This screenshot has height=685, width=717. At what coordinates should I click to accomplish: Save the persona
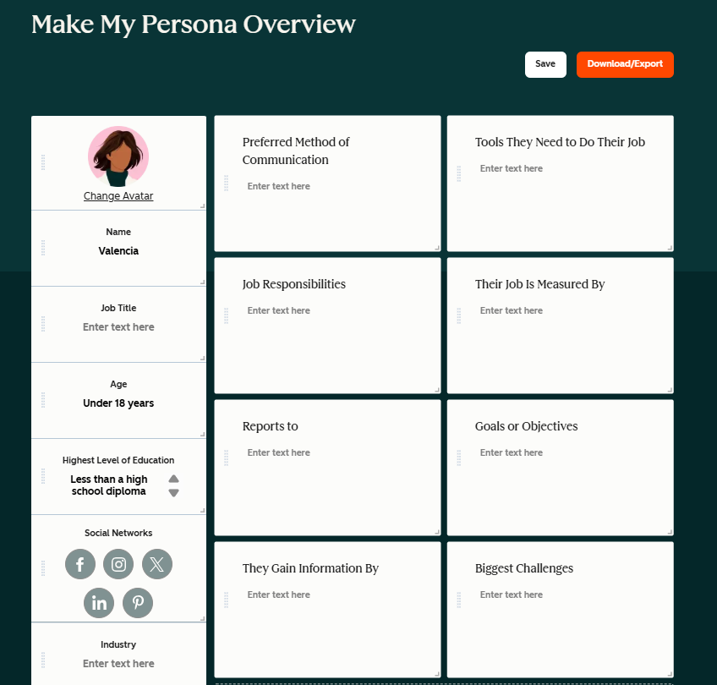[545, 64]
